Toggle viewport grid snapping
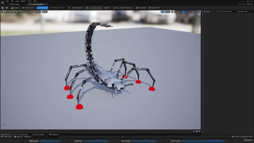254x143 pixels. pos(178,12)
